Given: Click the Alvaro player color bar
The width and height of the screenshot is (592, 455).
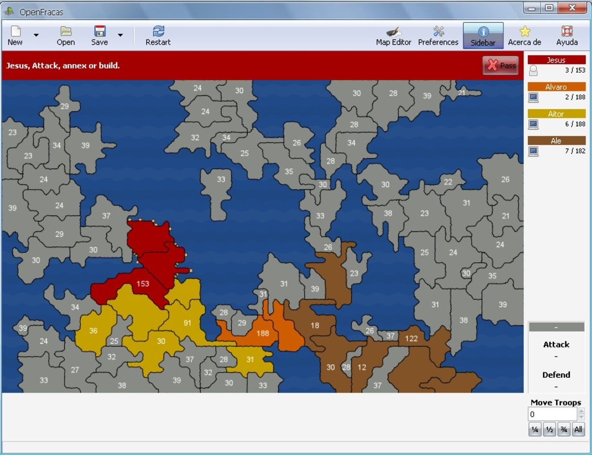Looking at the screenshot, I should click(557, 87).
